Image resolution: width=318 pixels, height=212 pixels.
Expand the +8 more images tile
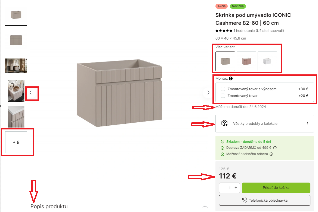(16, 142)
